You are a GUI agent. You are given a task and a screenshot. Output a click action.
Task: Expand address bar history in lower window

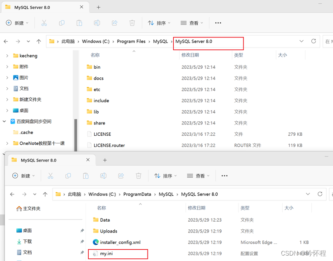[308, 194]
